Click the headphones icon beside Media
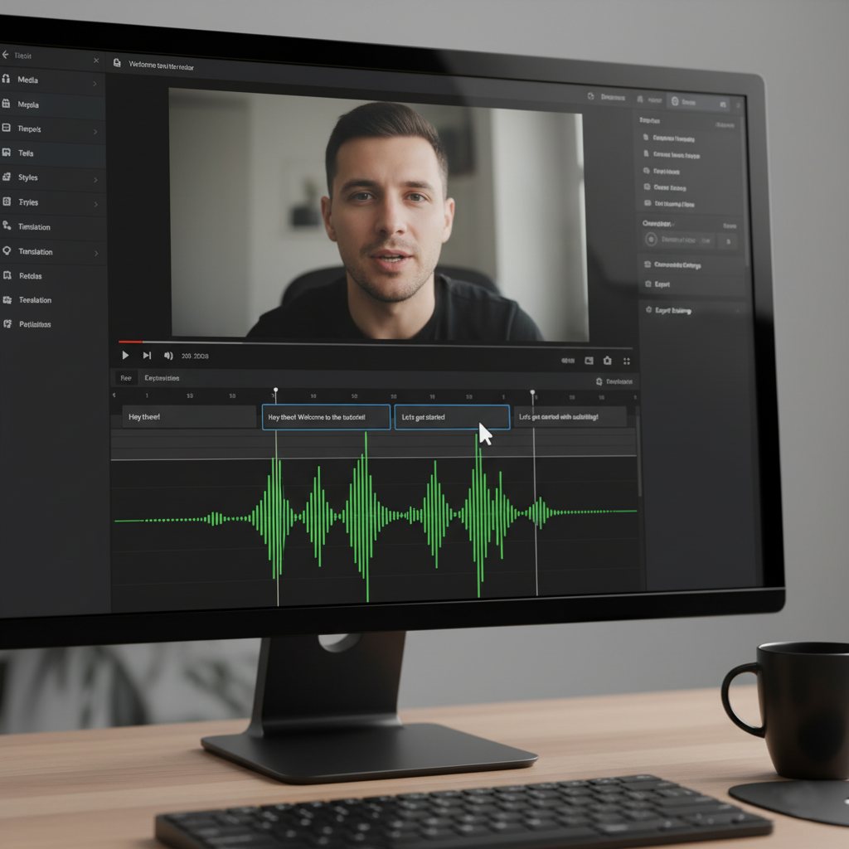Image resolution: width=849 pixels, height=849 pixels. [7, 80]
